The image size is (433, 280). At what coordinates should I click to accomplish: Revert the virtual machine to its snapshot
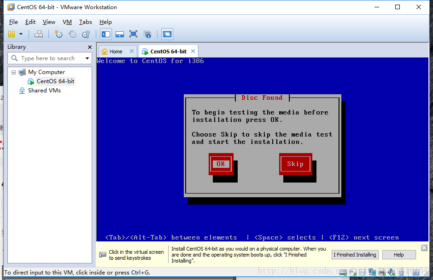click(x=72, y=34)
